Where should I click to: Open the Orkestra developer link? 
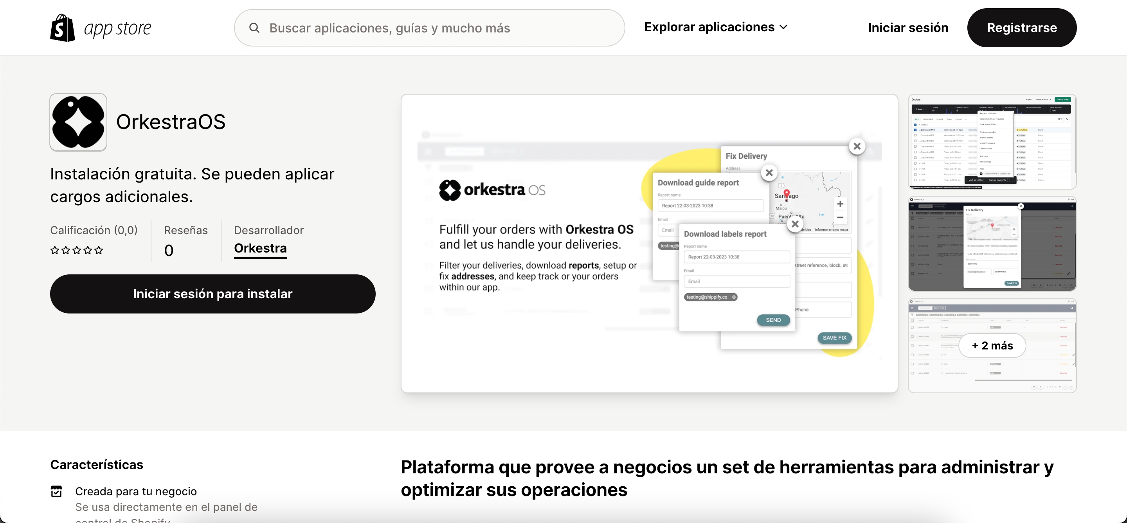coord(260,248)
